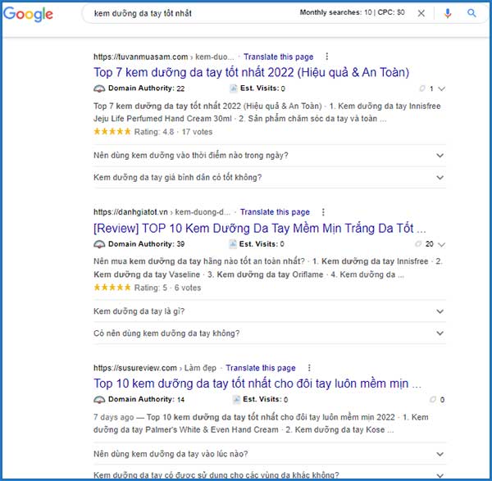Click the link count icon showing 0
Screen dimensions: 492x481
[x=433, y=399]
